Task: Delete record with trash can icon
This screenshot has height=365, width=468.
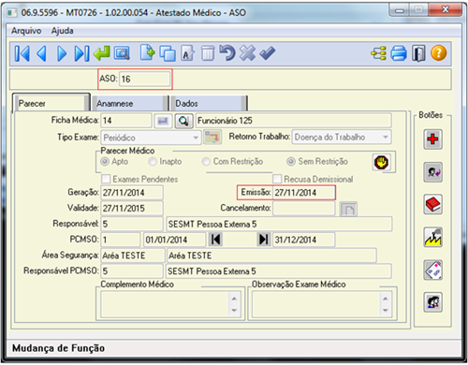Action: 208,53
